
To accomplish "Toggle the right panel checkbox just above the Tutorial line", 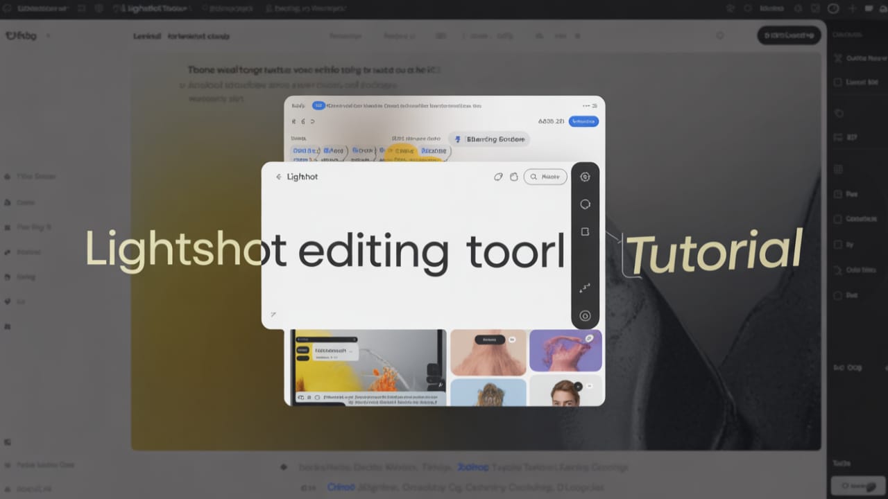I will coord(837,219).
